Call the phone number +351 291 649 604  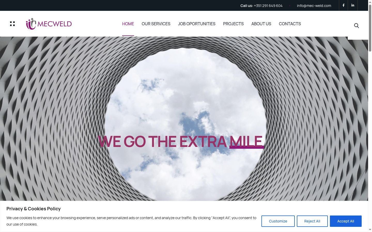(x=268, y=6)
